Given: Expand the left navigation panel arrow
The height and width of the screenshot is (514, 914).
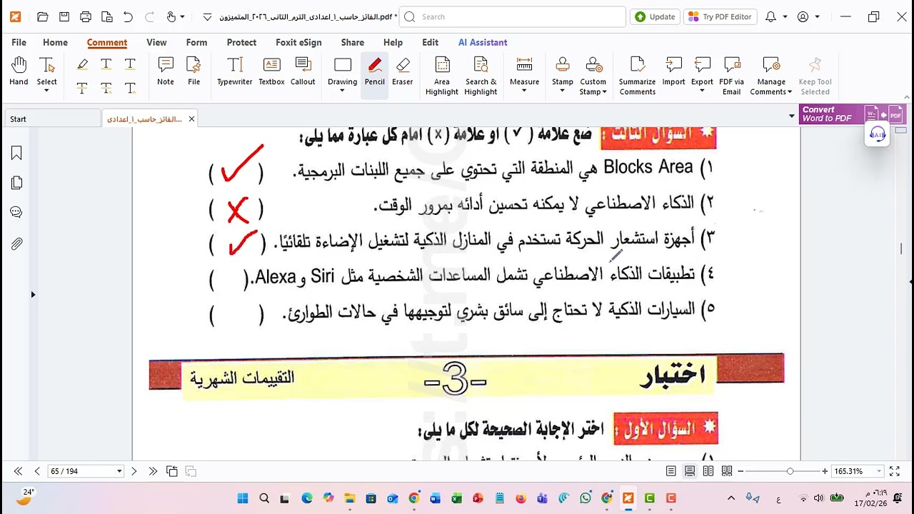Looking at the screenshot, I should [33, 294].
